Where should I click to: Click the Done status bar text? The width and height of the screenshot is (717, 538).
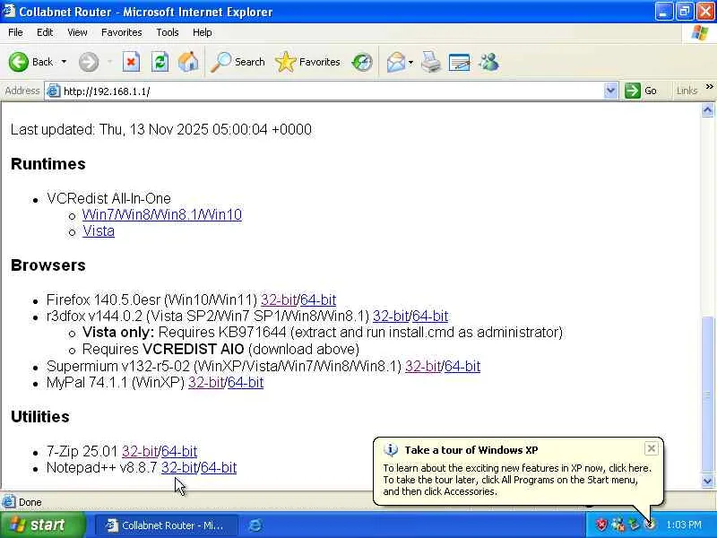click(30, 502)
